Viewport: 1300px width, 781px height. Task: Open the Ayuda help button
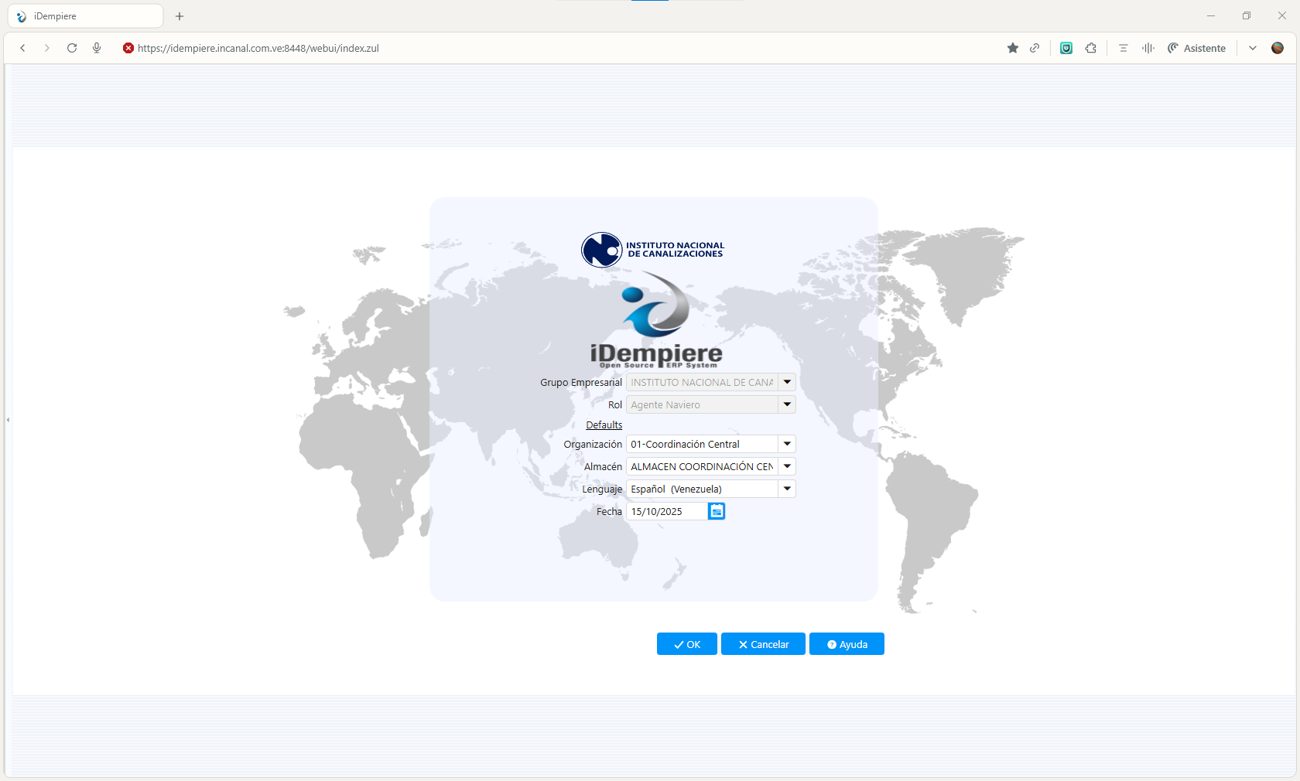pos(847,644)
